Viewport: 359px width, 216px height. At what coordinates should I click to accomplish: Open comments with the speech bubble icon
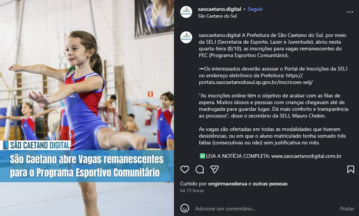click(200, 169)
